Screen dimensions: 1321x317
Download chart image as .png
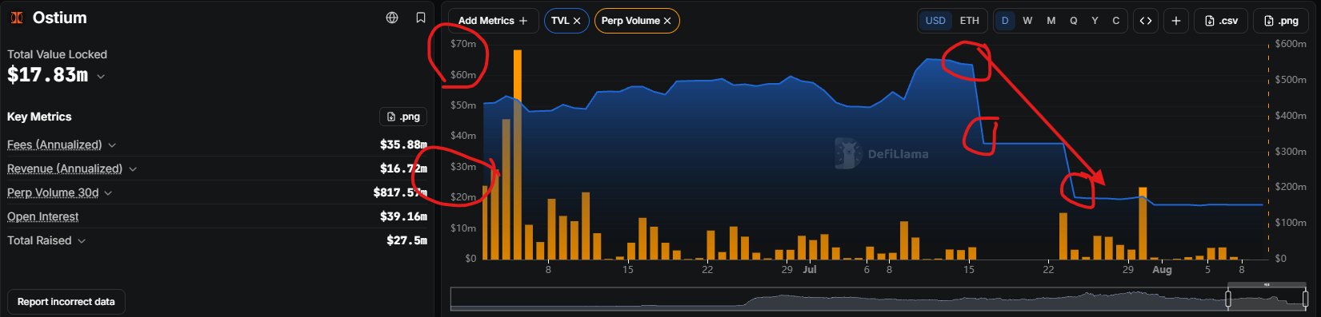[x=1281, y=21]
